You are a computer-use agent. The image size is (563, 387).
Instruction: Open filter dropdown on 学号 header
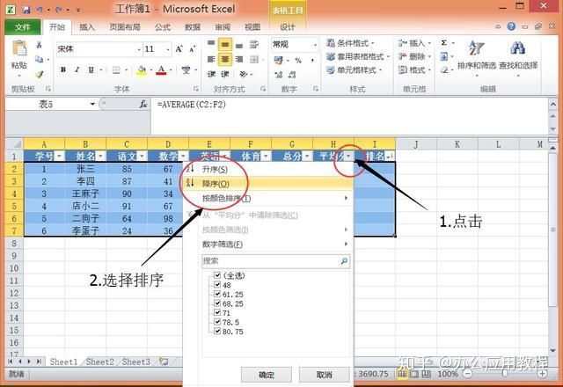coord(60,157)
